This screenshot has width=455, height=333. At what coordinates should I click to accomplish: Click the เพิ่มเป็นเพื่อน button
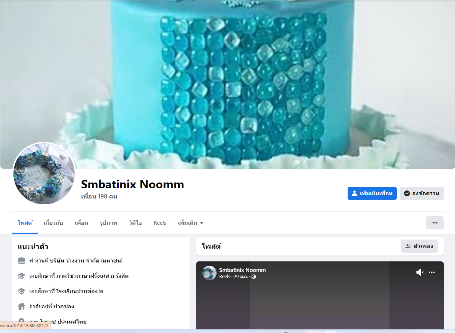(x=372, y=193)
